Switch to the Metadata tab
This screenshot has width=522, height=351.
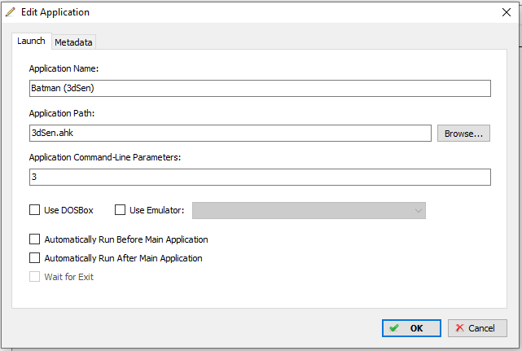(73, 42)
